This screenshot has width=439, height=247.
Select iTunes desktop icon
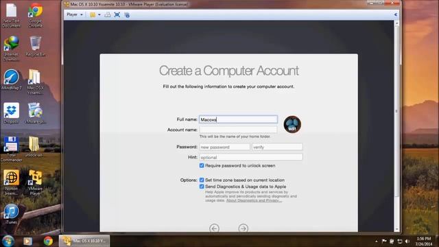tap(11, 214)
